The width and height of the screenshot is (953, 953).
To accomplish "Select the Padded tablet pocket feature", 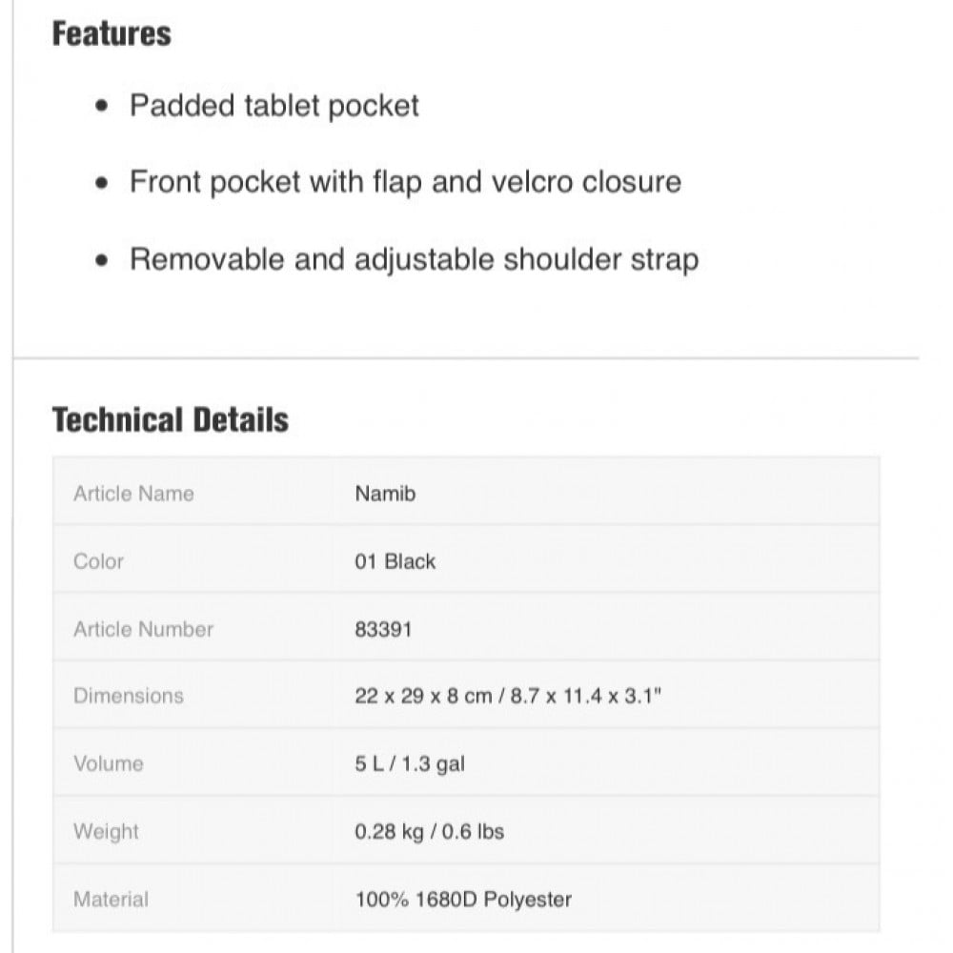I will [274, 105].
